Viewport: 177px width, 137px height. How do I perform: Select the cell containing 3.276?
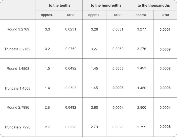pos(142,49)
